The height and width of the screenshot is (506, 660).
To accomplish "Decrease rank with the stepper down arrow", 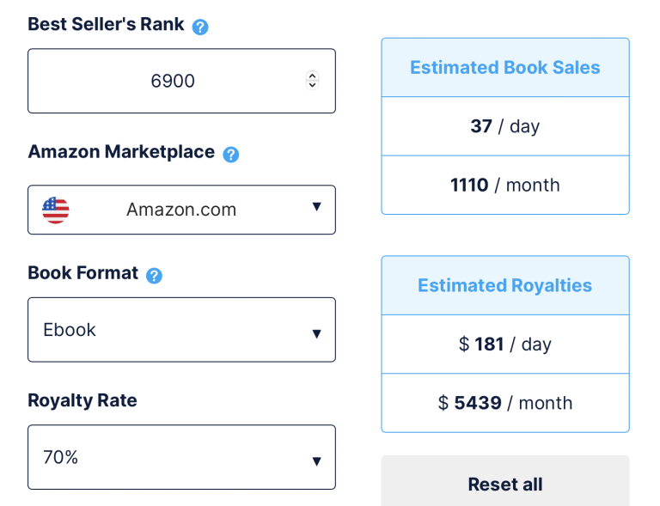I will tap(312, 85).
